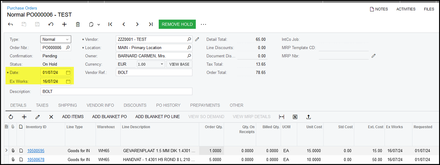440x165 pixels.
Task: Click the back arrow toolbar icon
Action: click(x=10, y=24)
